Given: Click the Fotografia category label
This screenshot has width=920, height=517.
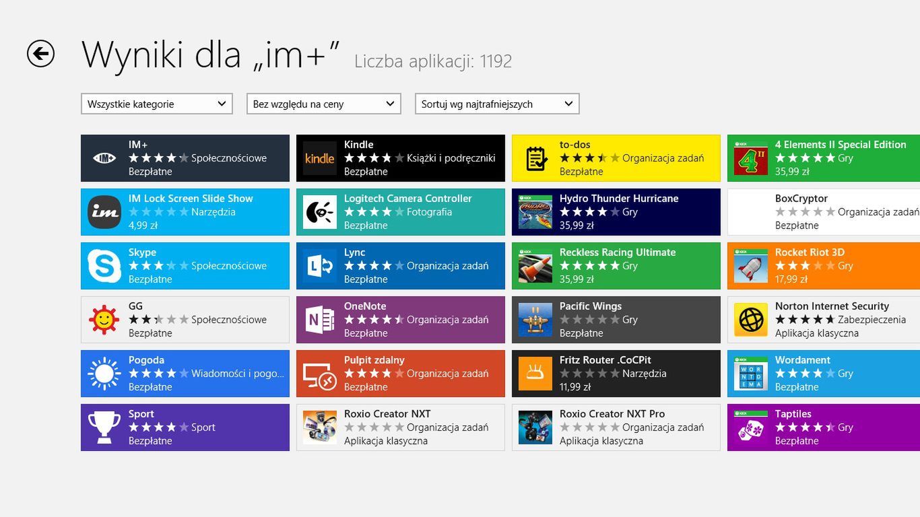Looking at the screenshot, I should [x=429, y=212].
